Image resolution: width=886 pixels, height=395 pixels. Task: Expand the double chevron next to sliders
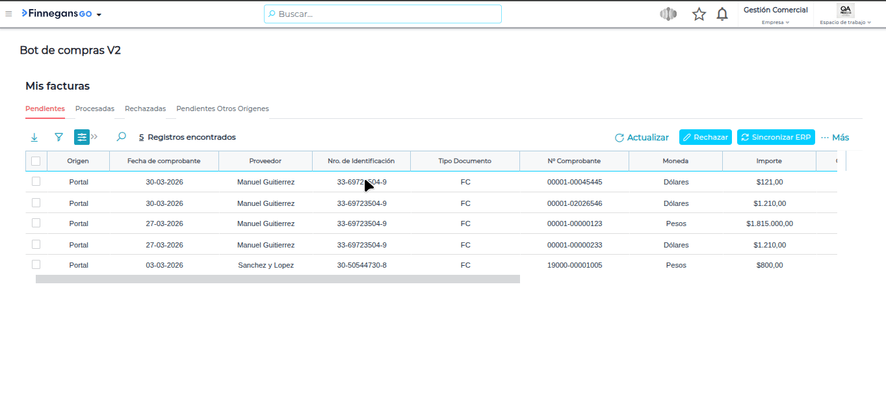pos(94,137)
